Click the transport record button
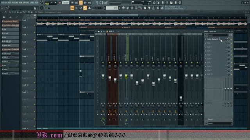 (60, 3)
